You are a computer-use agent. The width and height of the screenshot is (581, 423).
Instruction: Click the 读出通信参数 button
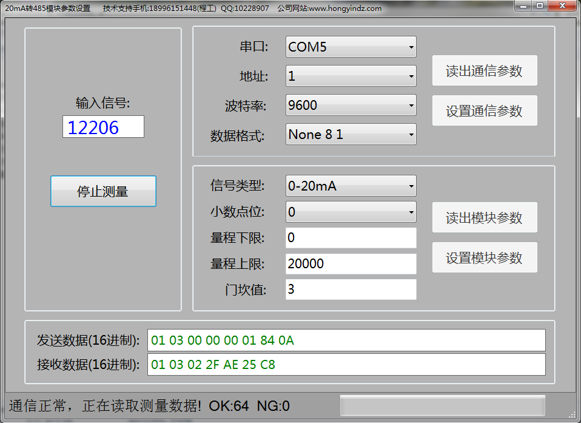tap(484, 71)
